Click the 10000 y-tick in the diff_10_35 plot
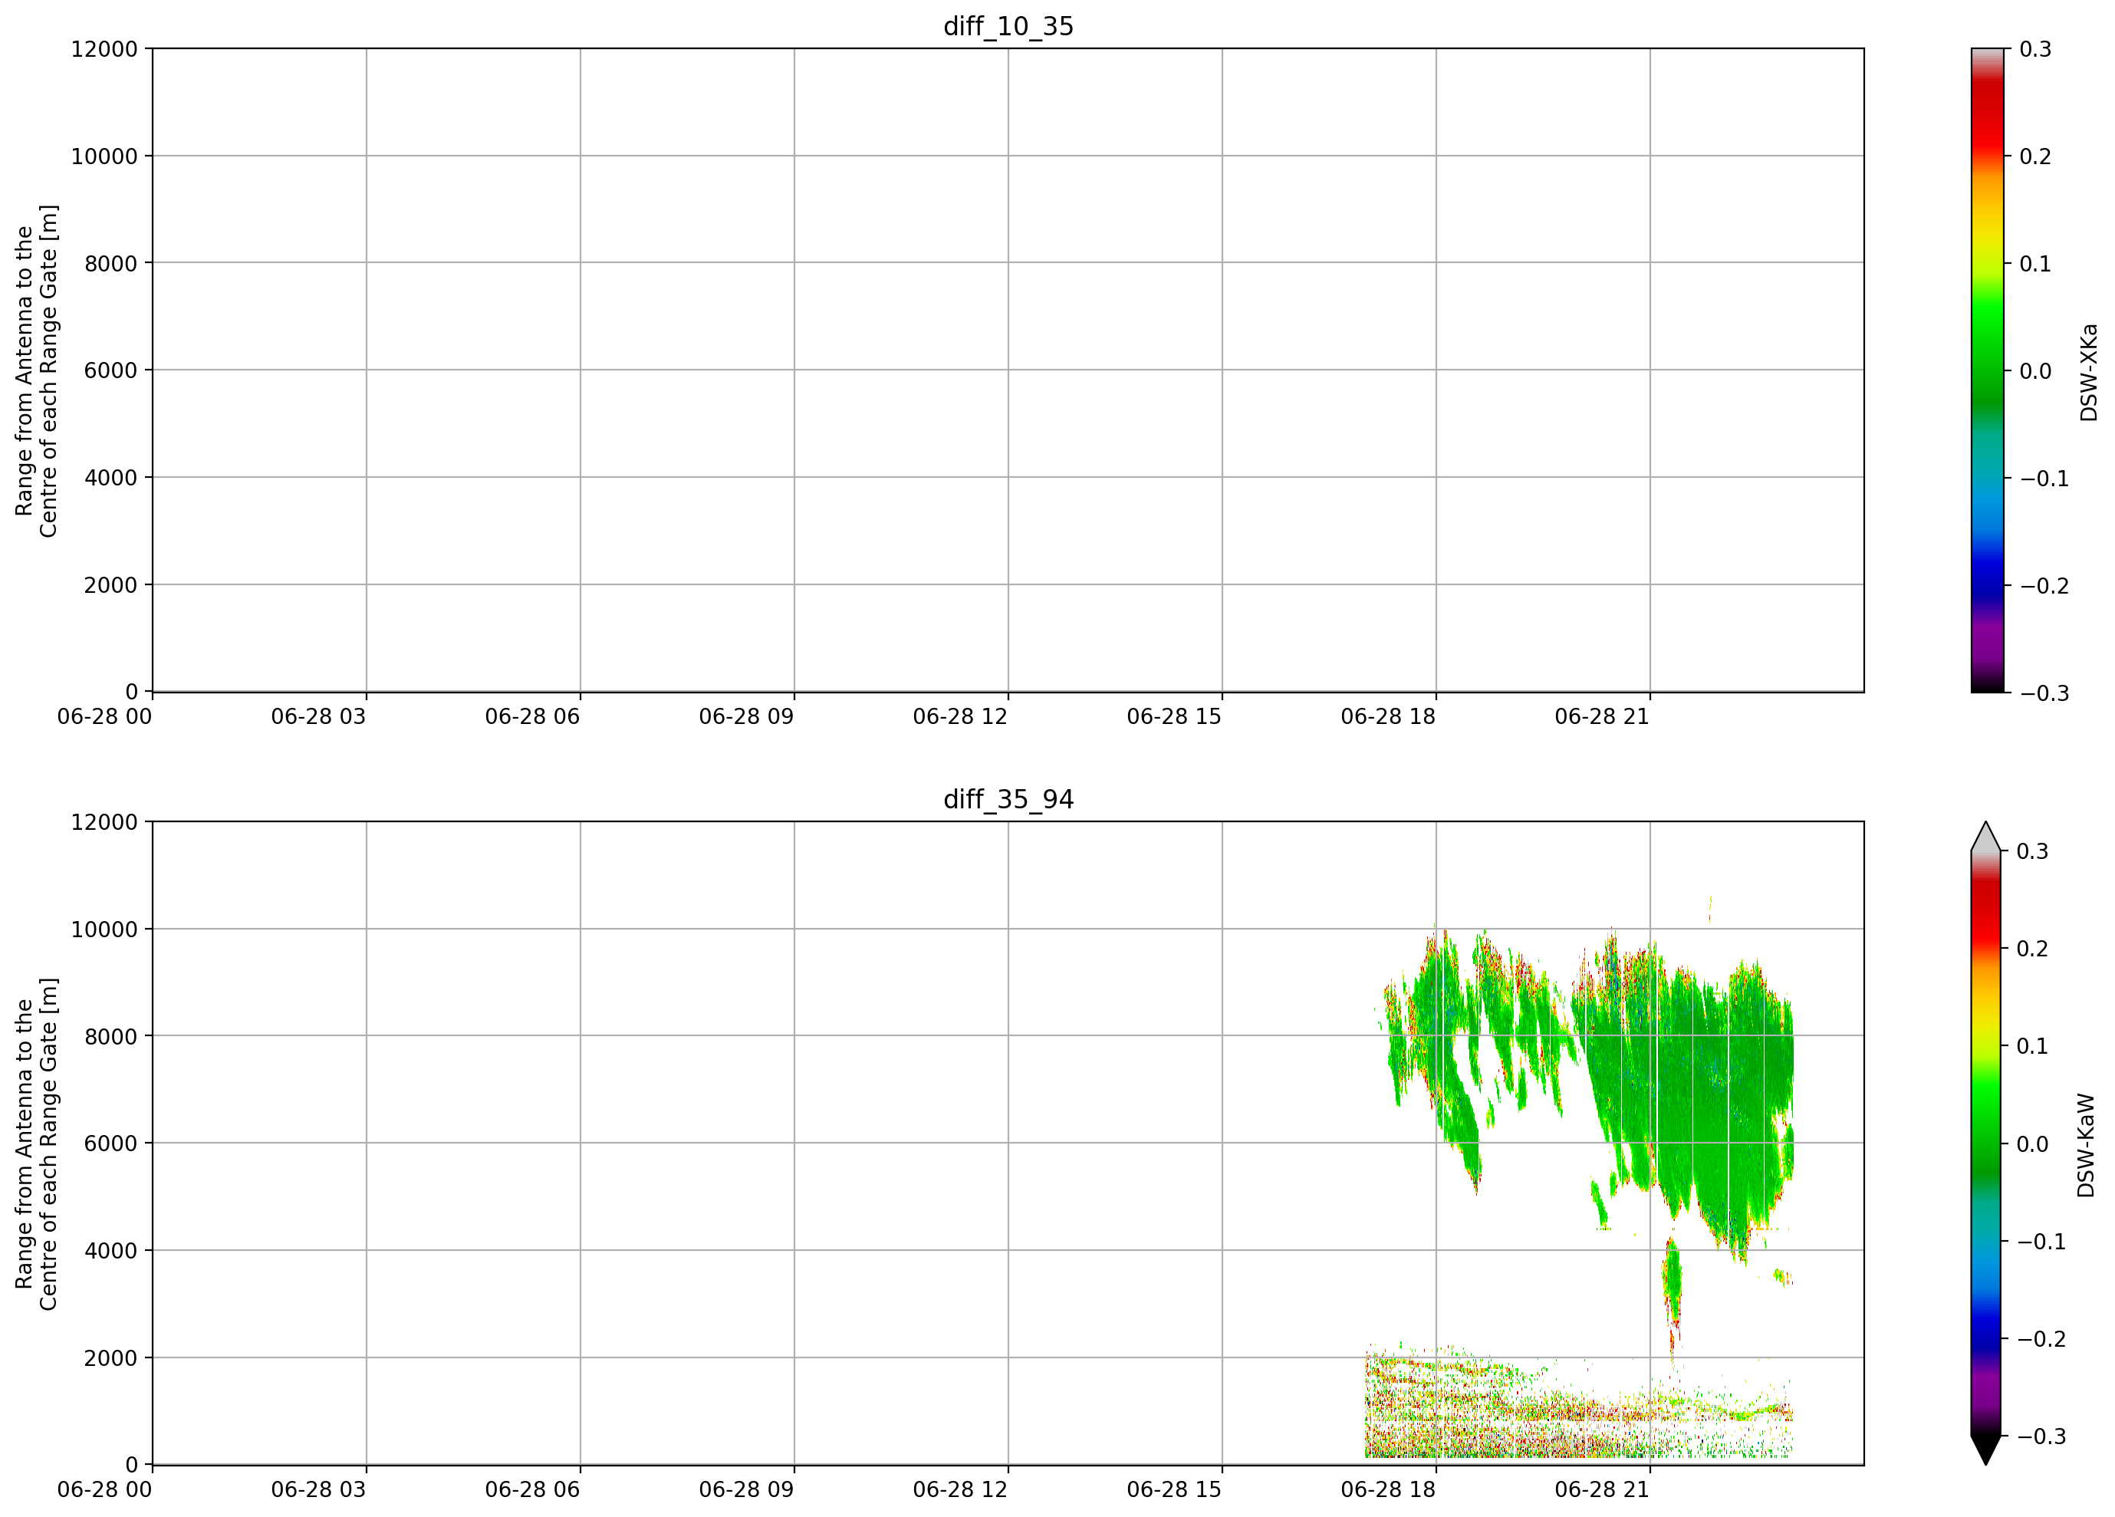 104,156
